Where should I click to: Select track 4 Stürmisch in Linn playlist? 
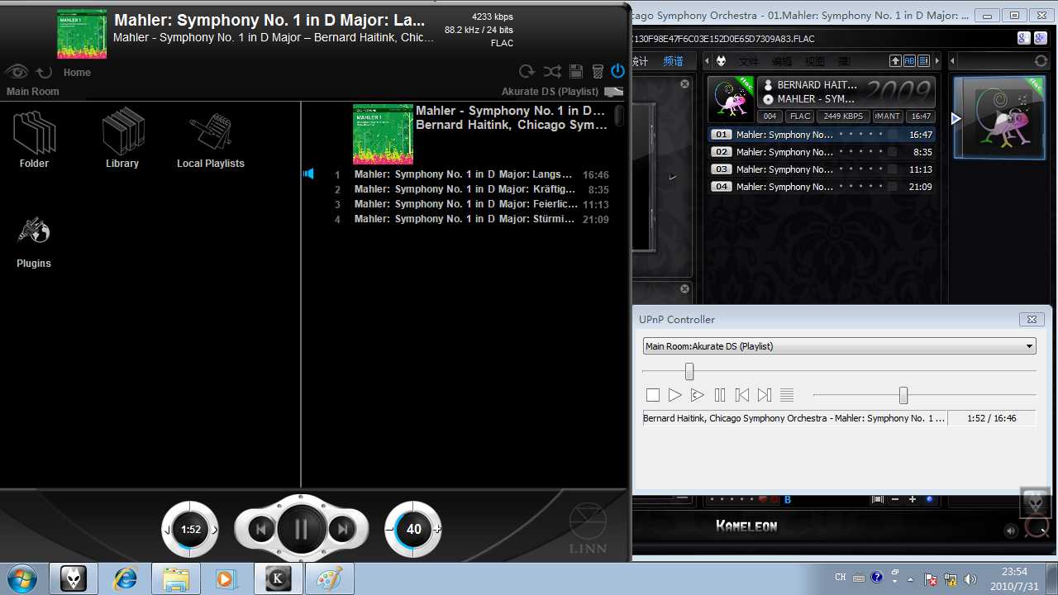pyautogui.click(x=471, y=219)
